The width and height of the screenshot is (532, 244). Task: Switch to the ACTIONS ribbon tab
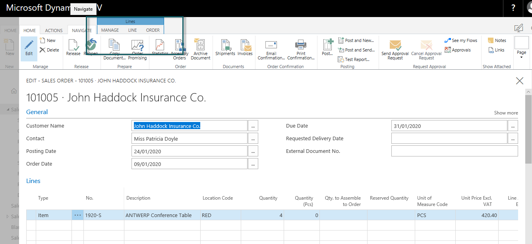(53, 30)
